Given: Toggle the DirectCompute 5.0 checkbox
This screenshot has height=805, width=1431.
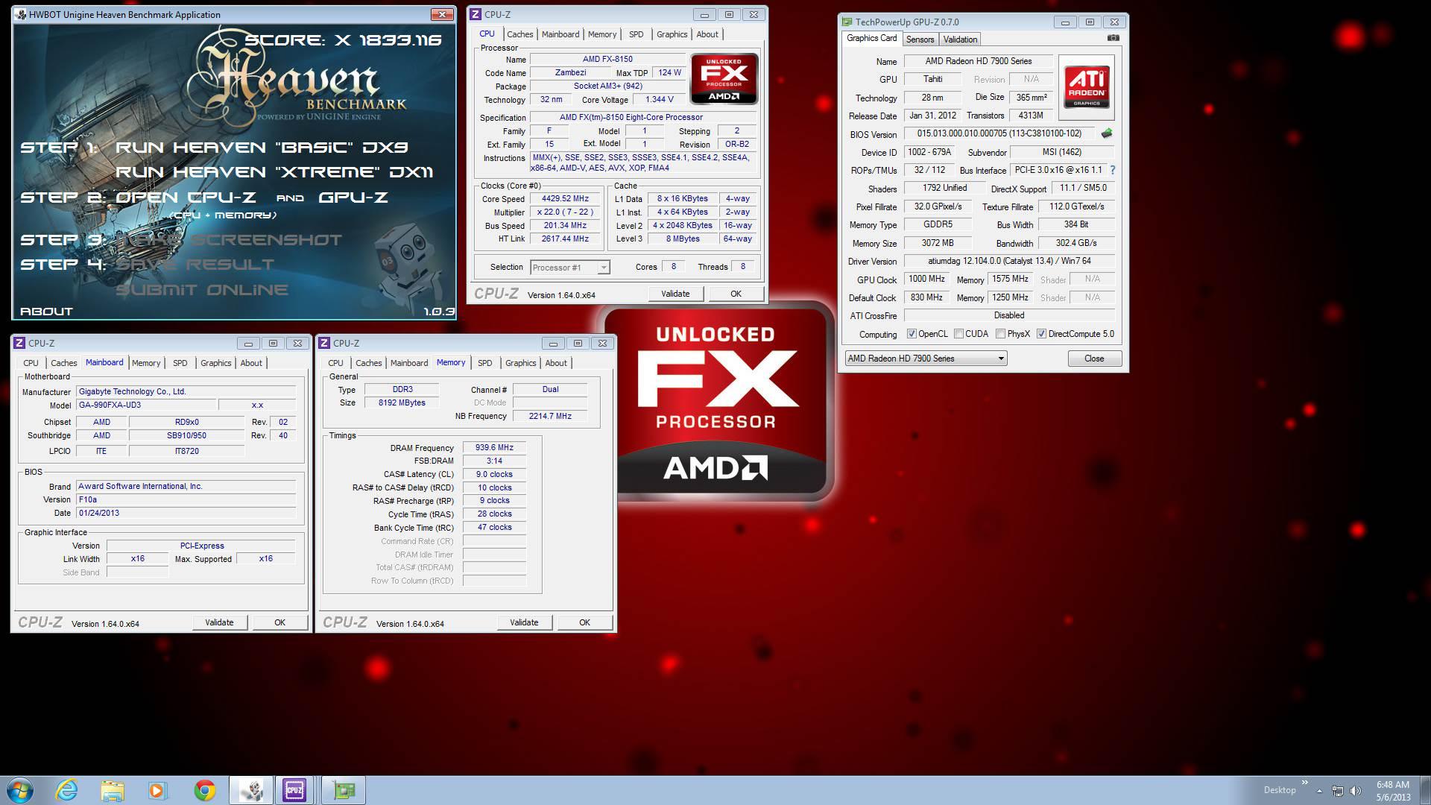Looking at the screenshot, I should 1041,334.
